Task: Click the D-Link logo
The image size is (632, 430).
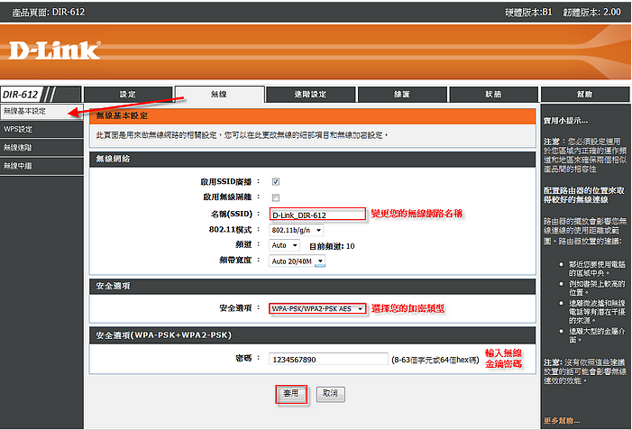Action: point(54,50)
